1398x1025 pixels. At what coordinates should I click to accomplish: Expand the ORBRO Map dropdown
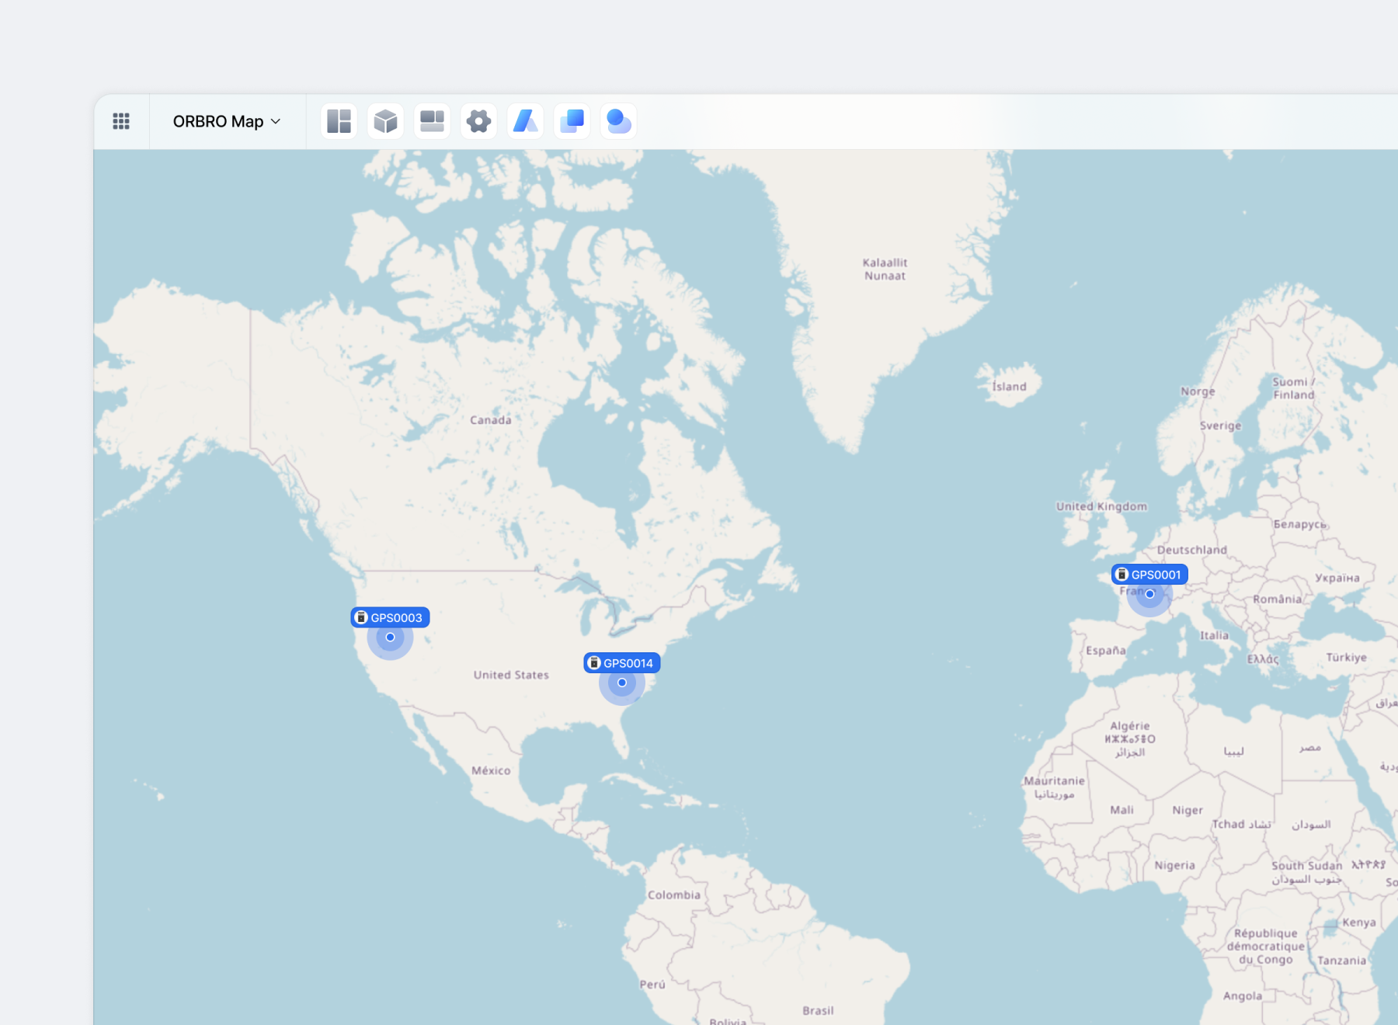(227, 121)
